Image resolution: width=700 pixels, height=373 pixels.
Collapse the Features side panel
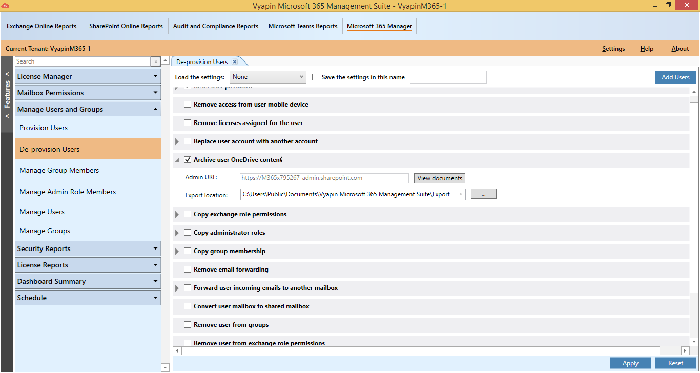pos(7,95)
